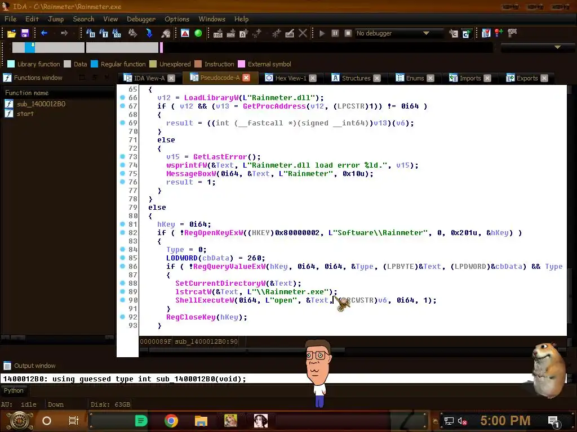This screenshot has height=432, width=577.
Task: Click the C with green arrow icon
Action: coord(466,34)
